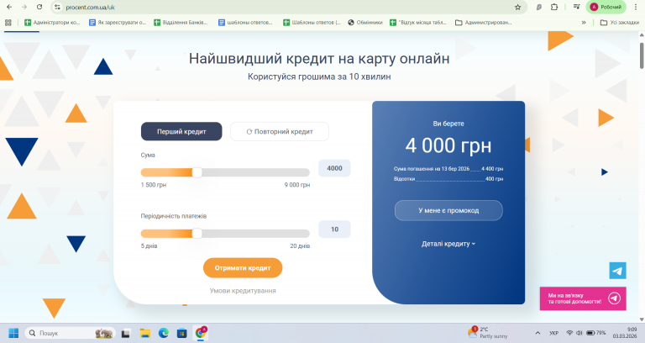The height and width of the screenshot is (343, 645).
Task: Open the Wi-Fi network icon in system tray
Action: 569,333
